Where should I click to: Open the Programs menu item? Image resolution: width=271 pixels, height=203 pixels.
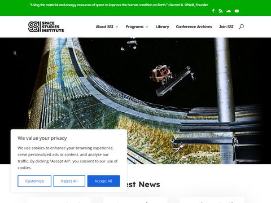pos(134,27)
